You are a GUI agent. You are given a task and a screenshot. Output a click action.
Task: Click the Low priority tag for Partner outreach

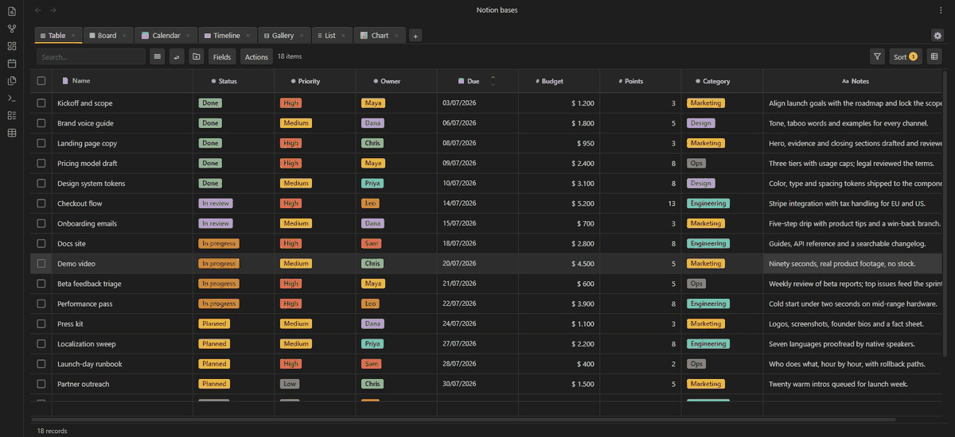point(290,384)
